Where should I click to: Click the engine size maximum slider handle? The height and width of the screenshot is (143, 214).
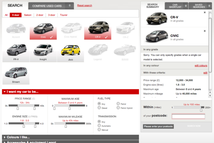(x=35, y=126)
